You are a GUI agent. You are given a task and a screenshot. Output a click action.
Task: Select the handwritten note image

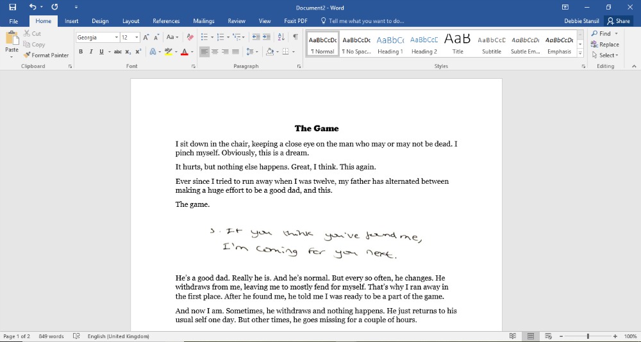click(x=316, y=243)
